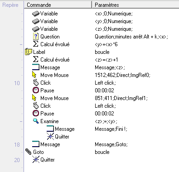Select the parameter <y>=<x>*6
The image size is (179, 172).
pyautogui.click(x=106, y=44)
